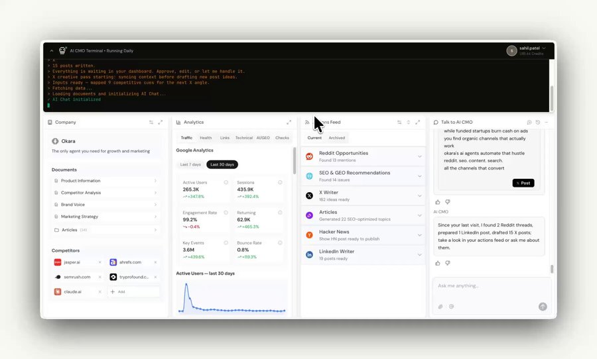
Task: Open the sahil.patel account dropdown
Action: point(527,50)
